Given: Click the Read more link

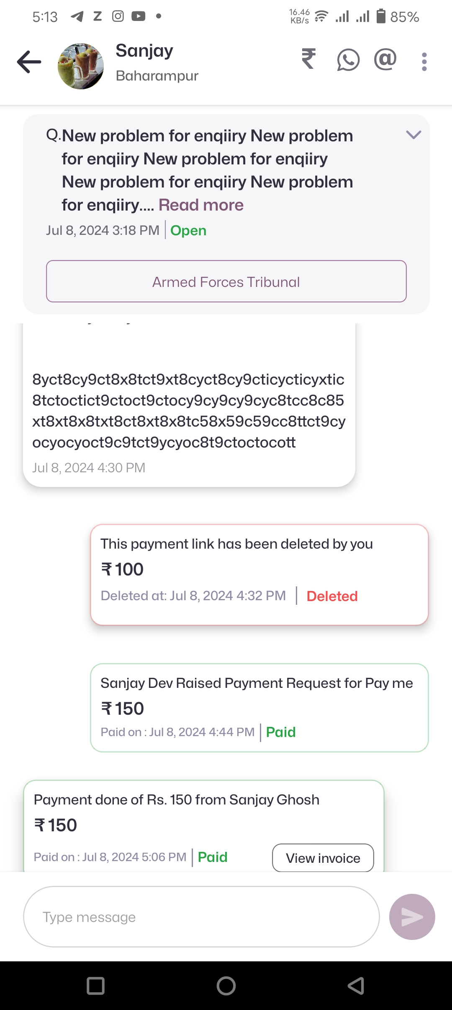Looking at the screenshot, I should [x=201, y=205].
